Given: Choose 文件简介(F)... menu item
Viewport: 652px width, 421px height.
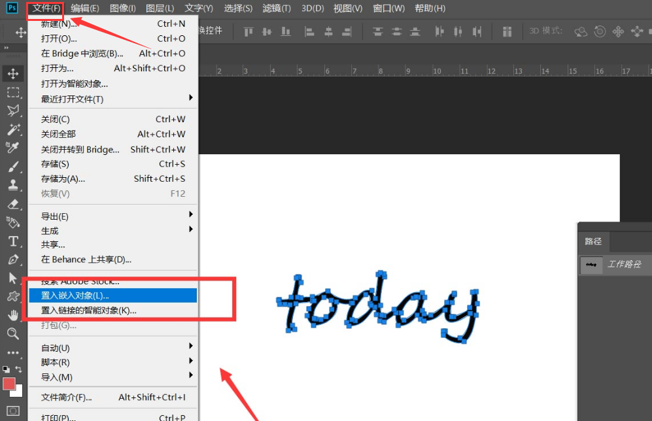Looking at the screenshot, I should (x=112, y=397).
